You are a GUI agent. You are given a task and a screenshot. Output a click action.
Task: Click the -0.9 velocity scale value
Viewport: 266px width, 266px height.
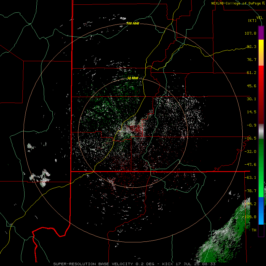pyautogui.click(x=252, y=125)
